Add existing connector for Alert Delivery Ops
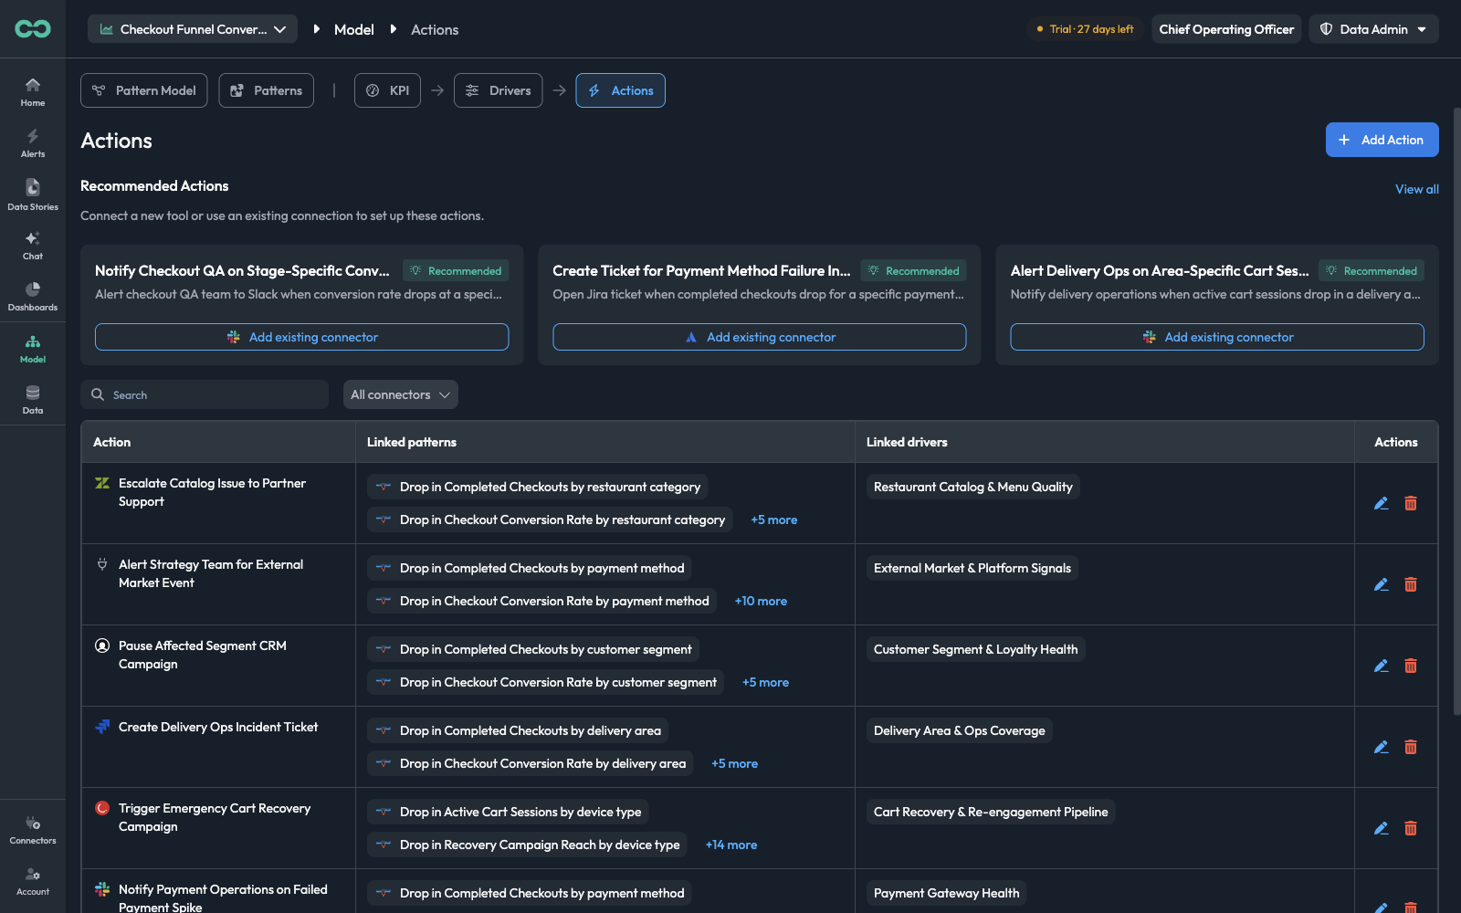Image resolution: width=1461 pixels, height=913 pixels. click(x=1217, y=337)
